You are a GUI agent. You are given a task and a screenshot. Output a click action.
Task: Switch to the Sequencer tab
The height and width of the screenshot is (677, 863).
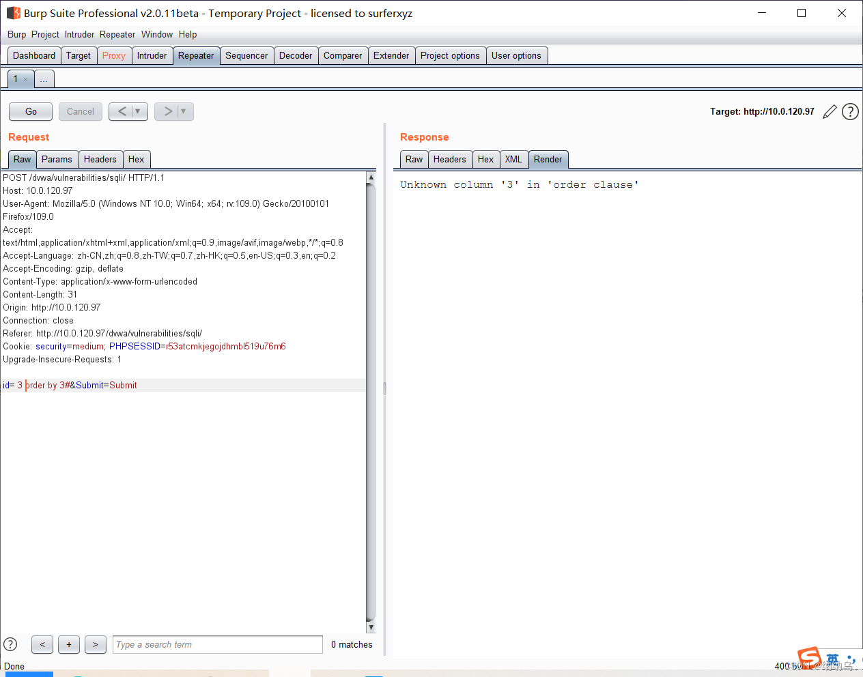(246, 56)
